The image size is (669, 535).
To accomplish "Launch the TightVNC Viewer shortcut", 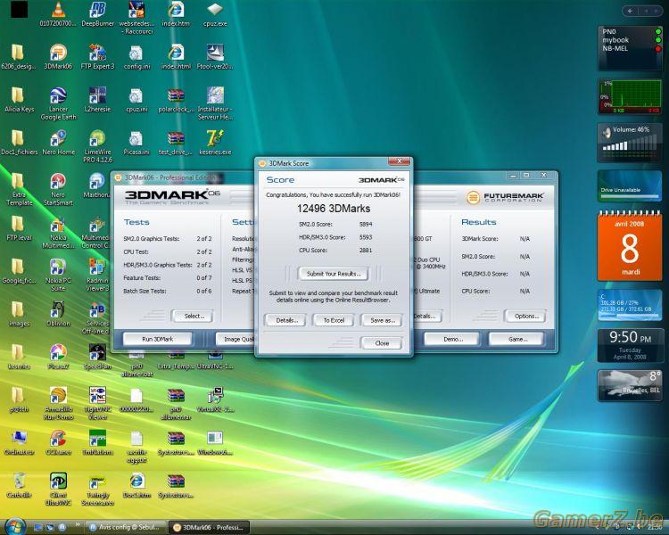I will coord(97,404).
